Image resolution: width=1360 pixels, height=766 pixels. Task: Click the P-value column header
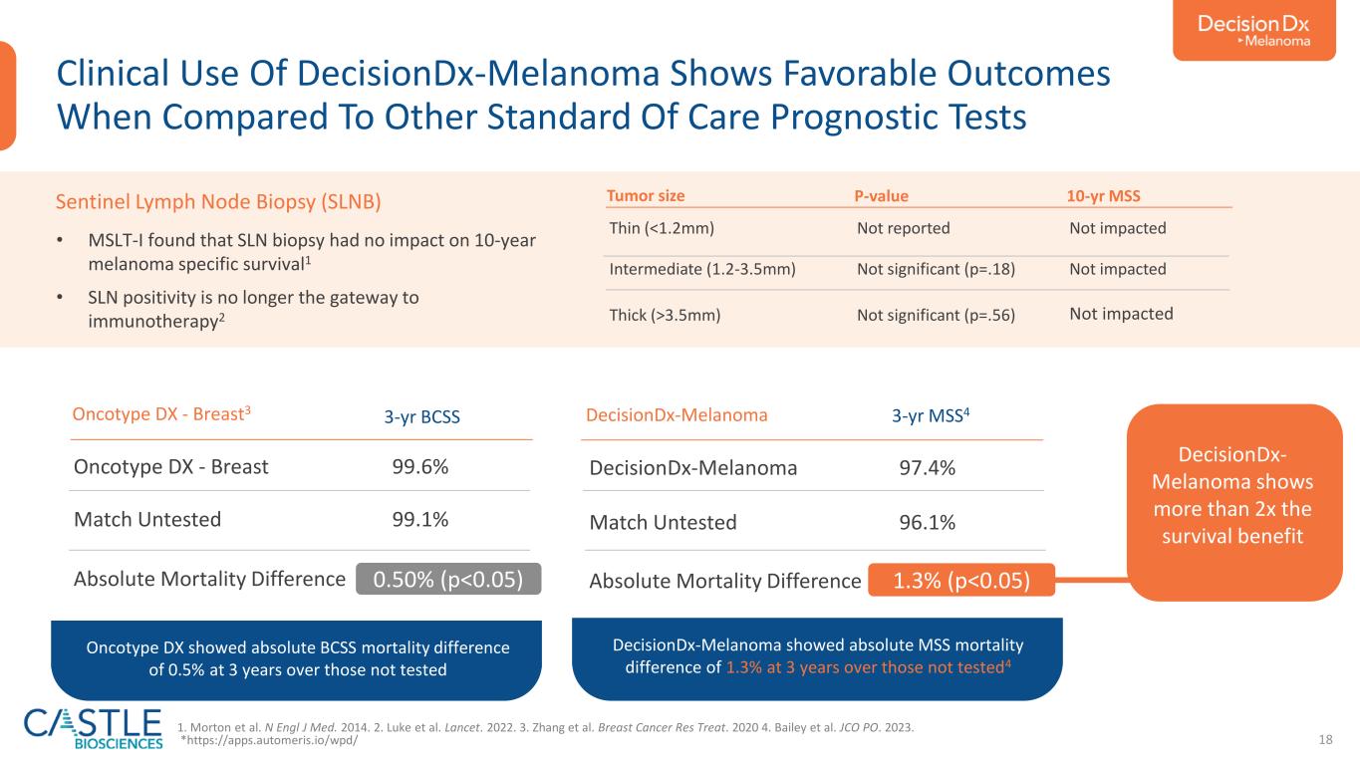tap(882, 196)
